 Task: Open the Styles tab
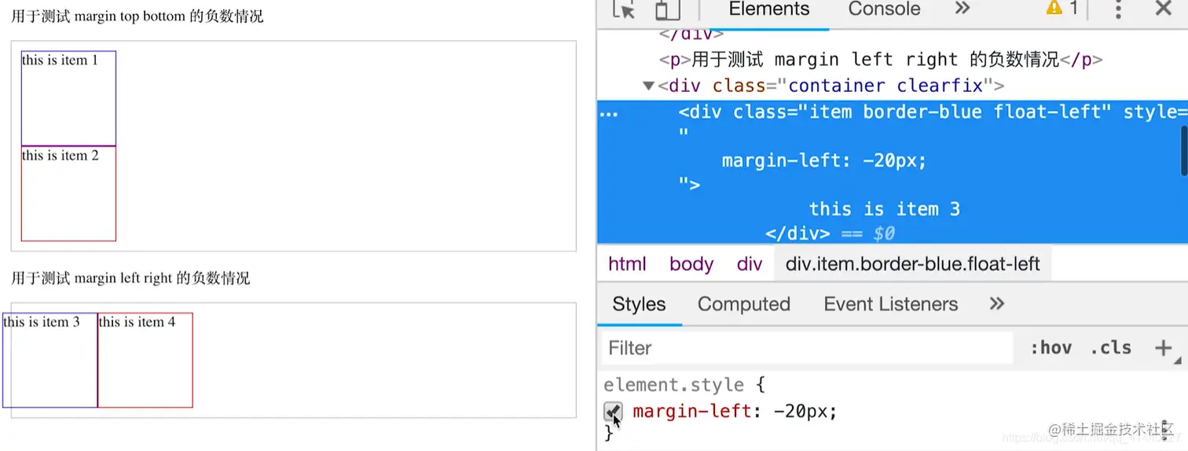[639, 304]
